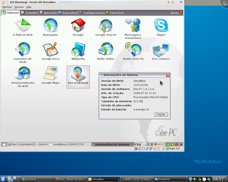Open Redes Sem Fio

click(x=133, y=51)
